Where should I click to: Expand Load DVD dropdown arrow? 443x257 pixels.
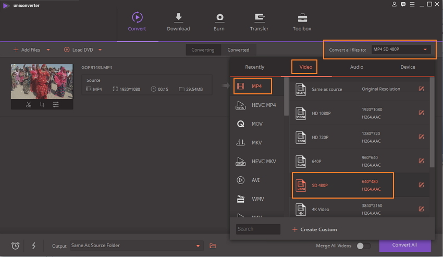tap(100, 50)
